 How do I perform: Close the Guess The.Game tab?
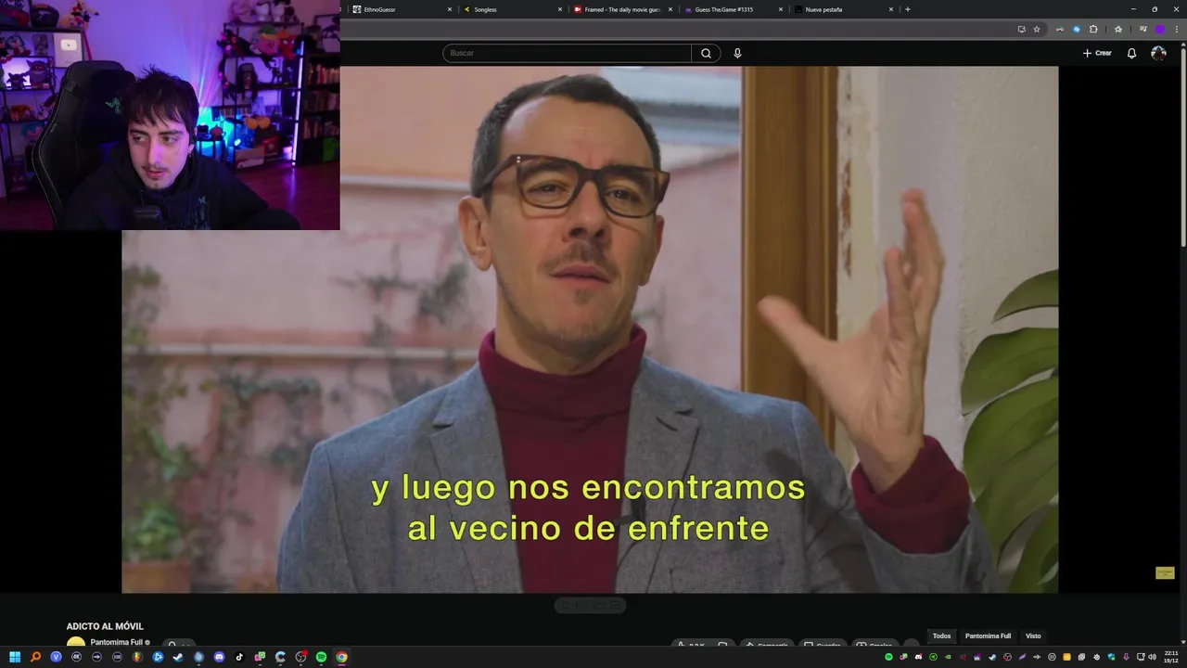coord(781,9)
